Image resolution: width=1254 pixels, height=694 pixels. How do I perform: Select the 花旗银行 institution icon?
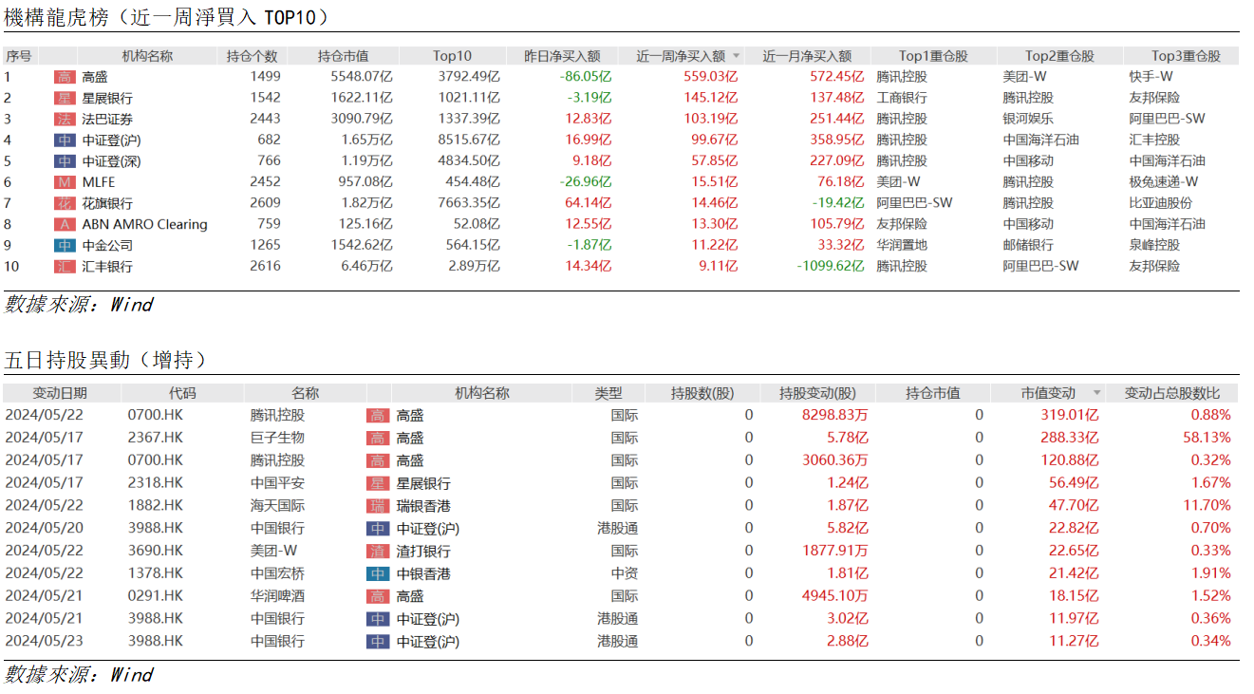point(65,203)
